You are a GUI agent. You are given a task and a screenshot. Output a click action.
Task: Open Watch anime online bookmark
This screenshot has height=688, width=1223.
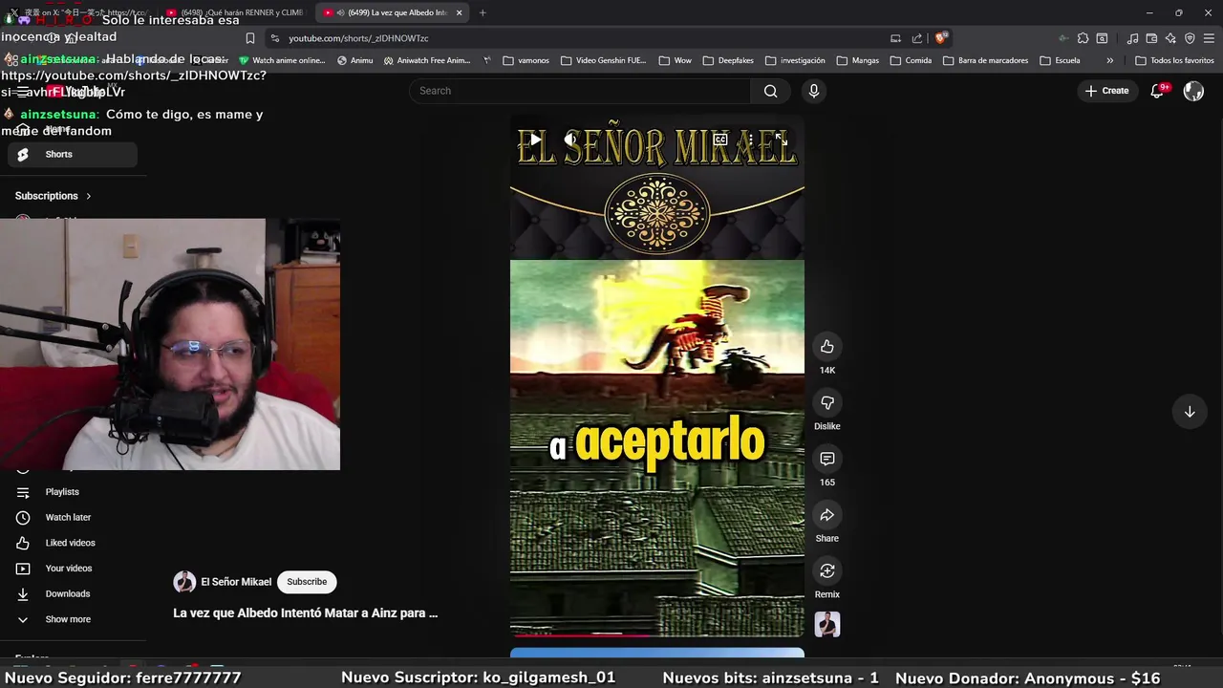click(x=282, y=60)
